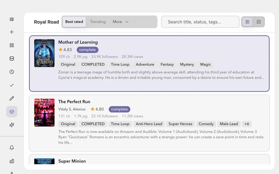Click the Adventure tag
The image size is (279, 174).
145,64
